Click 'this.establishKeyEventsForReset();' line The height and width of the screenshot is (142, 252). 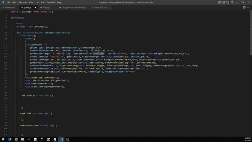46,87
